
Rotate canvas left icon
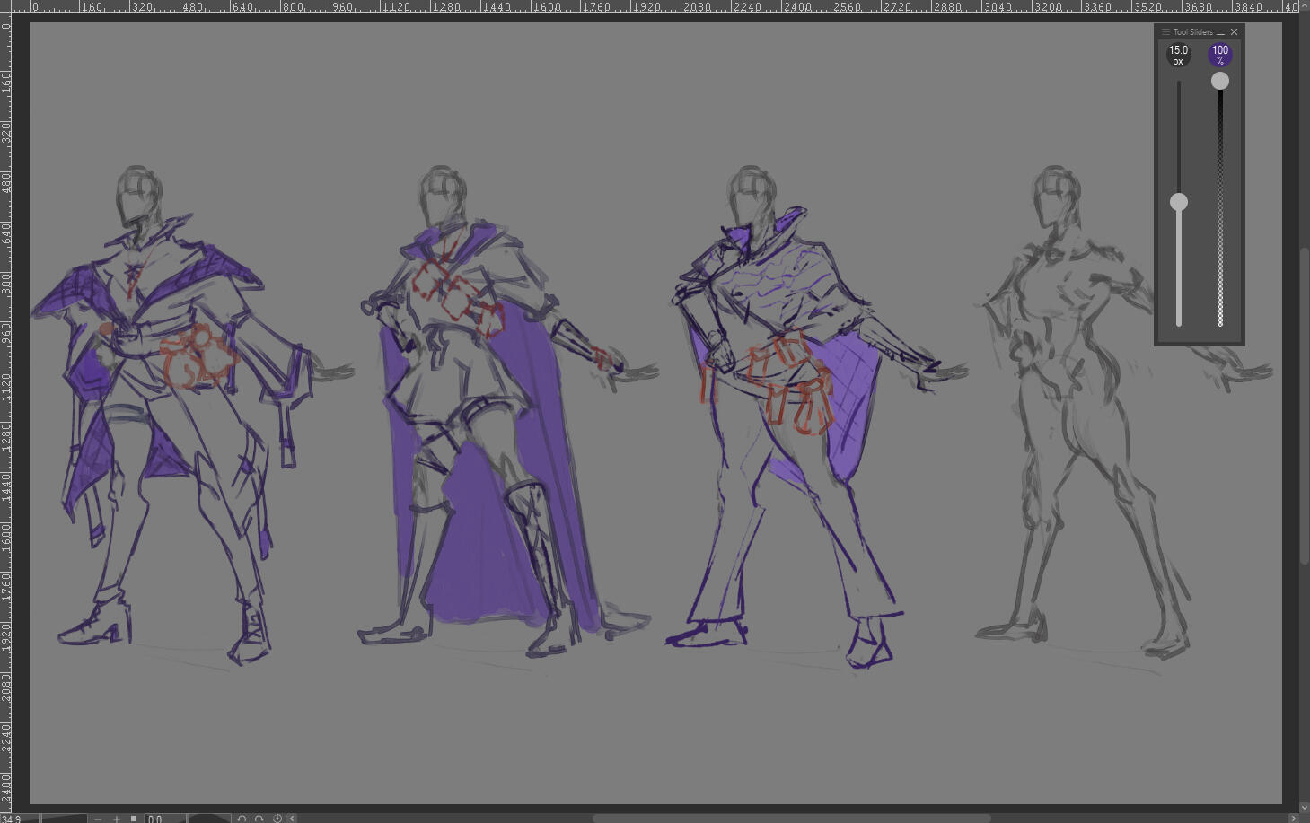click(x=242, y=818)
